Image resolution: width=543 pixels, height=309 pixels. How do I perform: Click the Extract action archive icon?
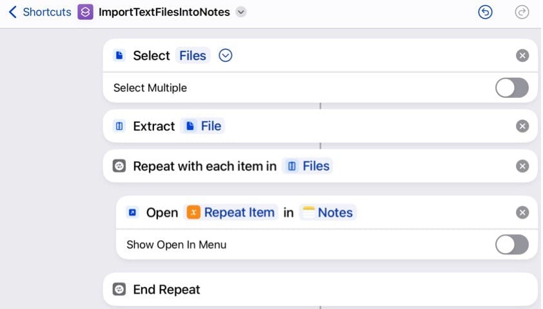[x=119, y=126]
